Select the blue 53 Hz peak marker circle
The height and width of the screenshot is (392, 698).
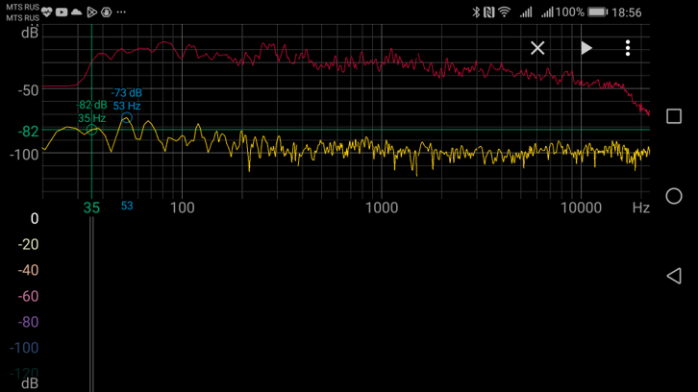point(126,118)
